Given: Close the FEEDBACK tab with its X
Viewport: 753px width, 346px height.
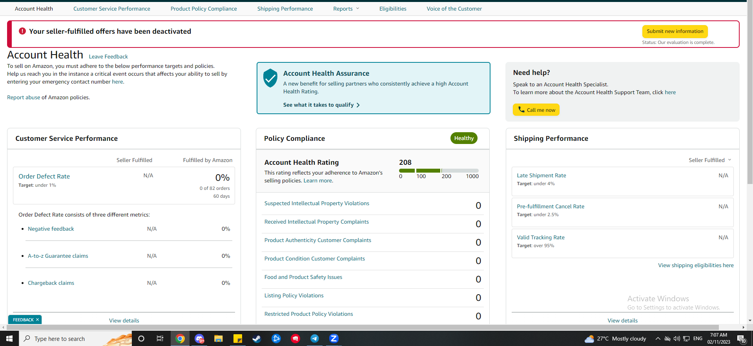Looking at the screenshot, I should point(38,320).
